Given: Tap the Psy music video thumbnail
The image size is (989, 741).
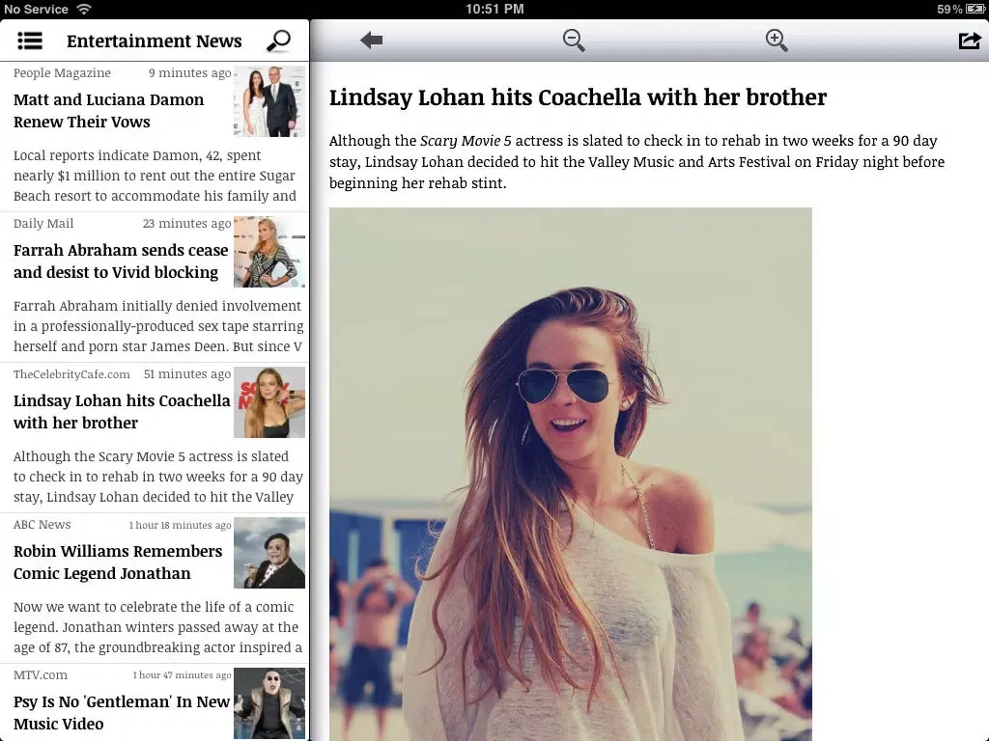Looking at the screenshot, I should [269, 703].
